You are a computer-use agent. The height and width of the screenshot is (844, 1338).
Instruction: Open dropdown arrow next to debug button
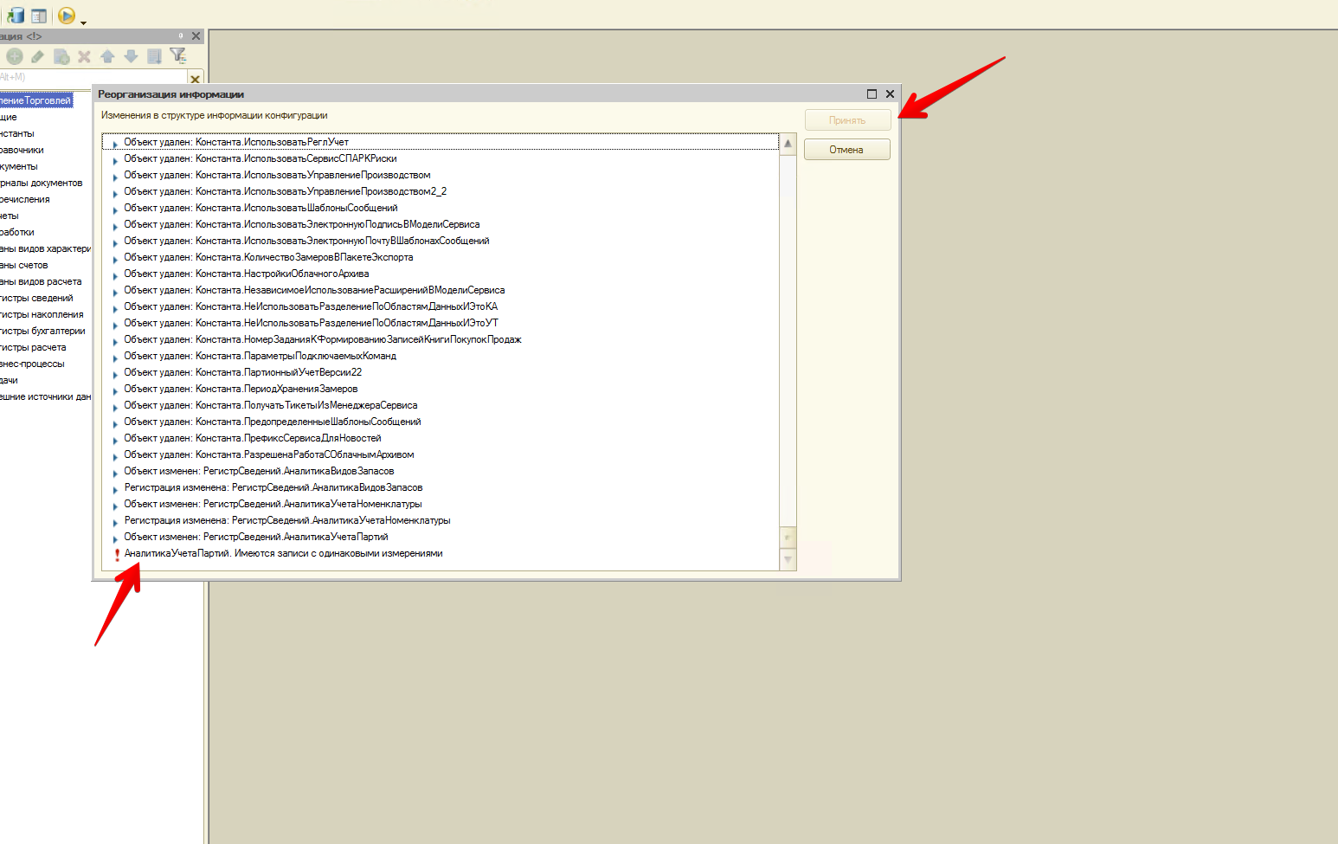pos(84,23)
